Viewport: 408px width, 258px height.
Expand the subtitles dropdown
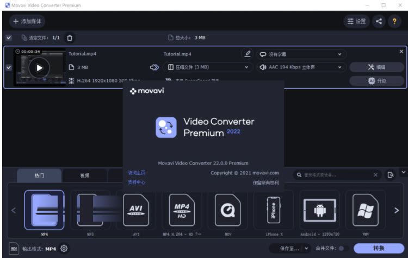tap(301, 54)
